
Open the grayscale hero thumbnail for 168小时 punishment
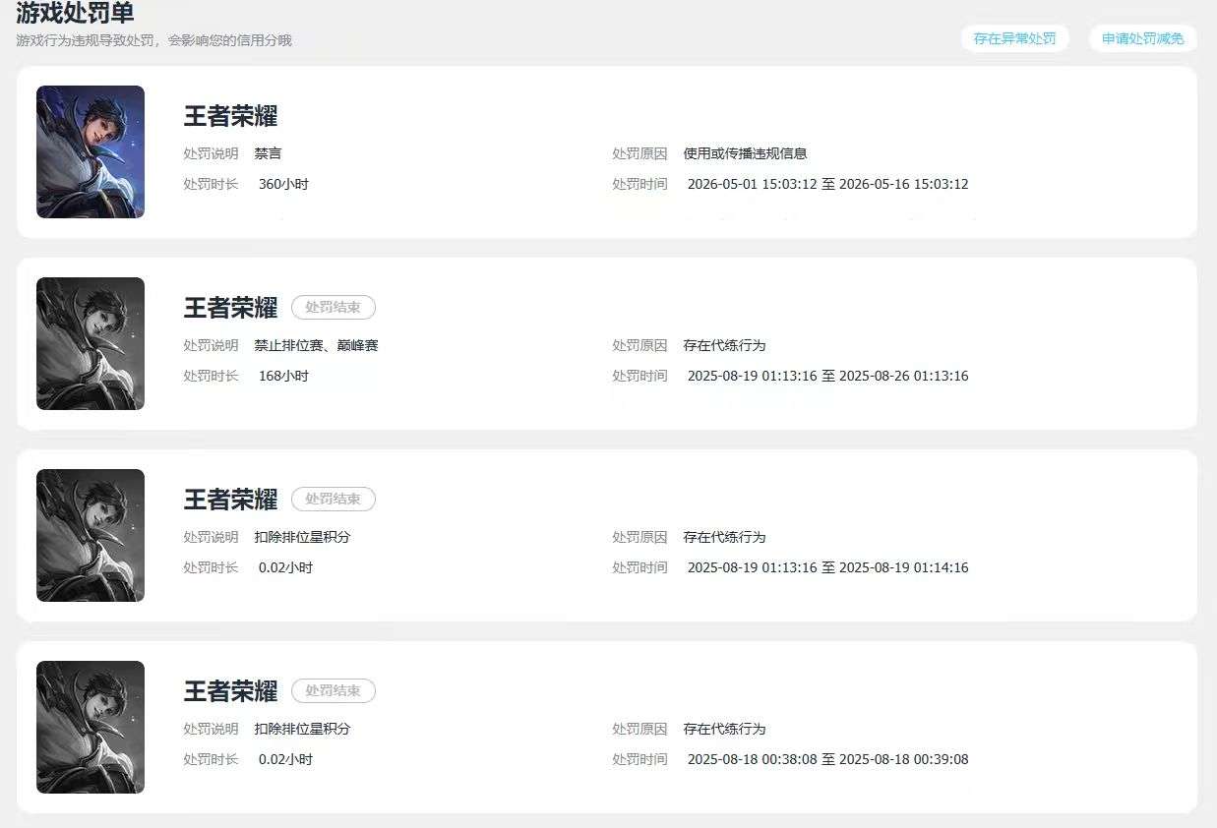point(91,343)
